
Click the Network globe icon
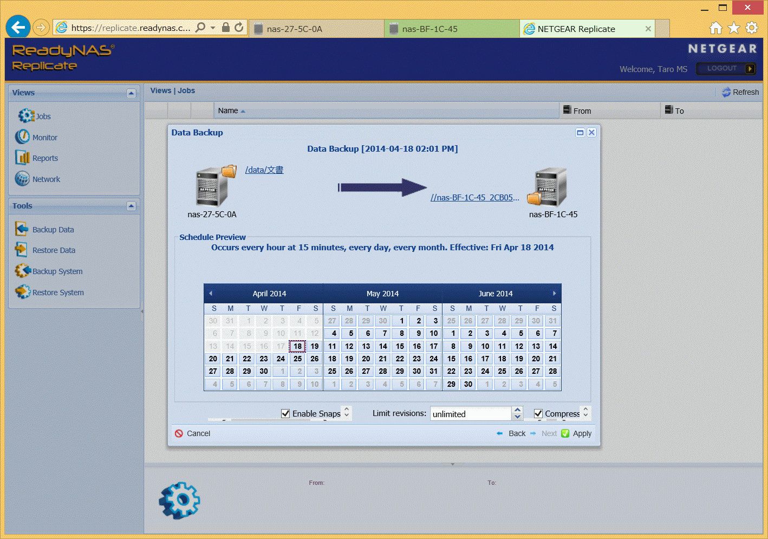coord(22,179)
